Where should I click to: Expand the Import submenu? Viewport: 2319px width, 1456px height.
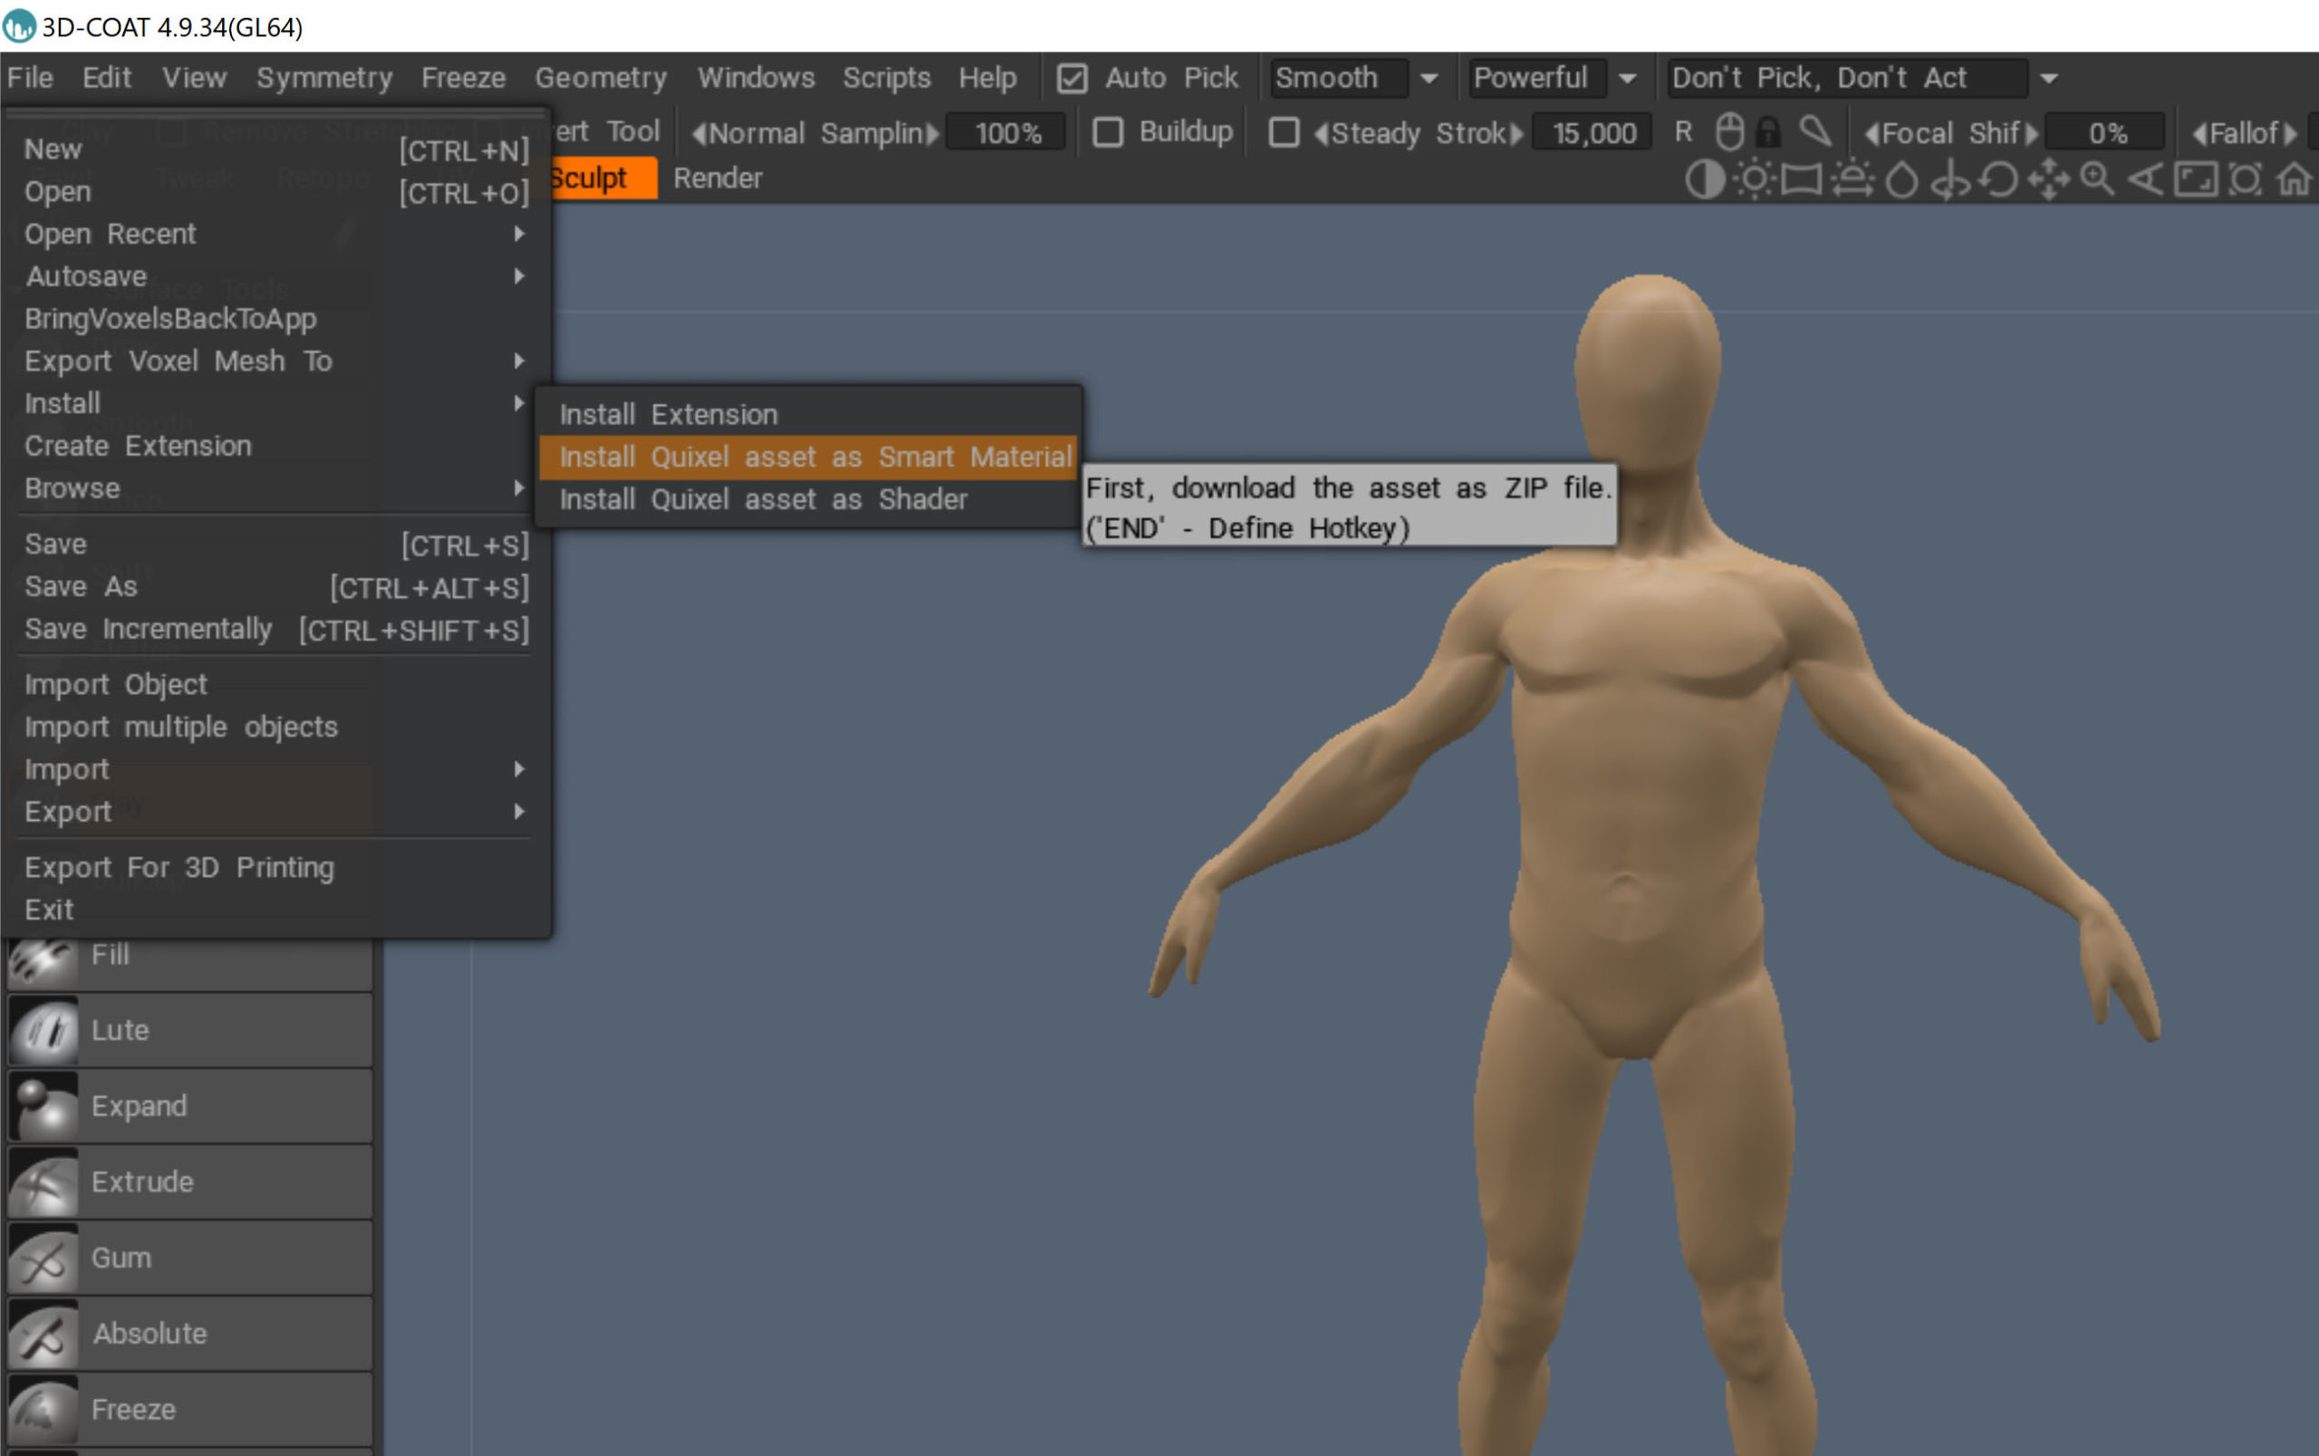(x=276, y=769)
